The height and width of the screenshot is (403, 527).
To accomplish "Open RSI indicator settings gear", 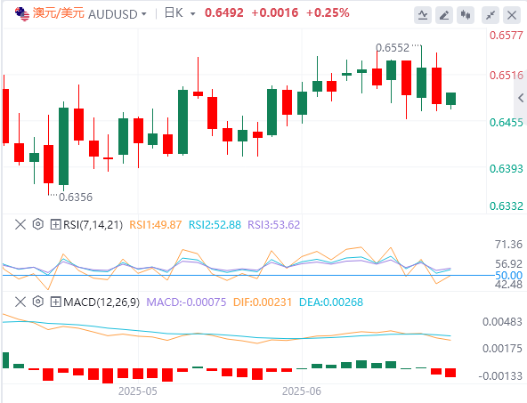I will tap(38, 224).
